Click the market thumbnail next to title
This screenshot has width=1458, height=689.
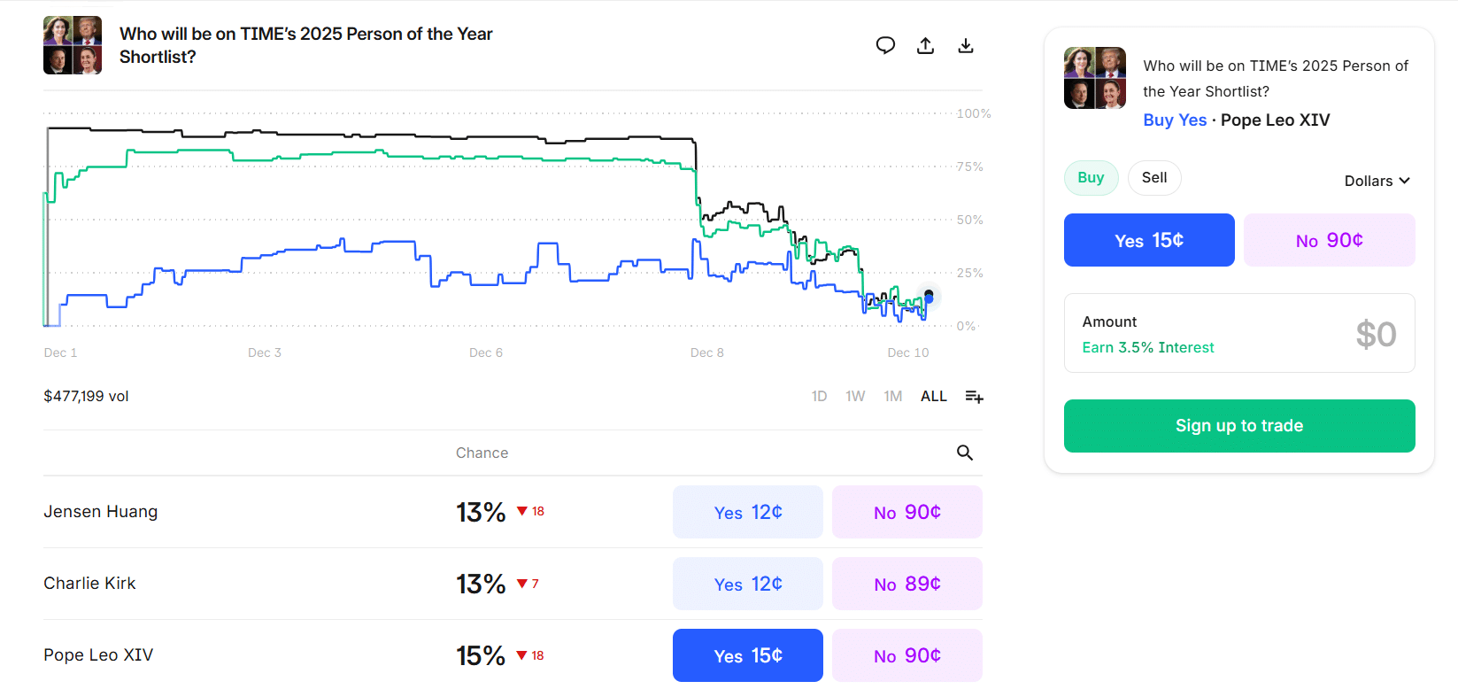73,45
